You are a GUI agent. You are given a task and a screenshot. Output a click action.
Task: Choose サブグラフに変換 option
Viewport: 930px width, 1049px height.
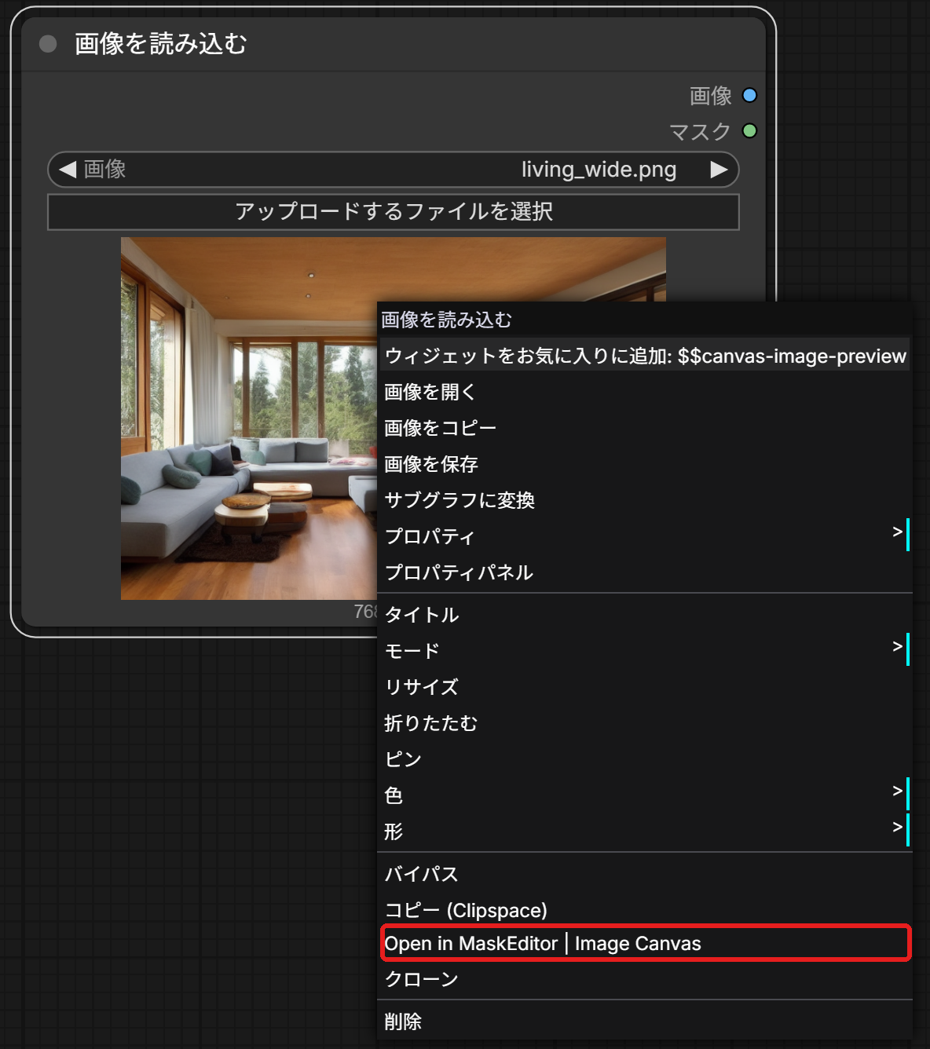tap(645, 500)
